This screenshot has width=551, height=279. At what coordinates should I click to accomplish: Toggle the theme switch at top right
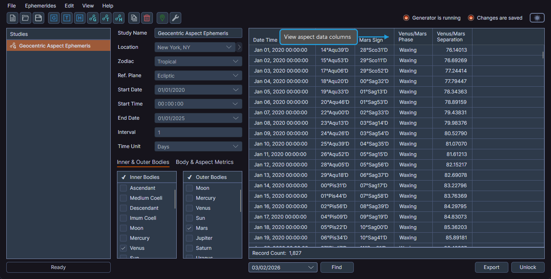coord(537,18)
